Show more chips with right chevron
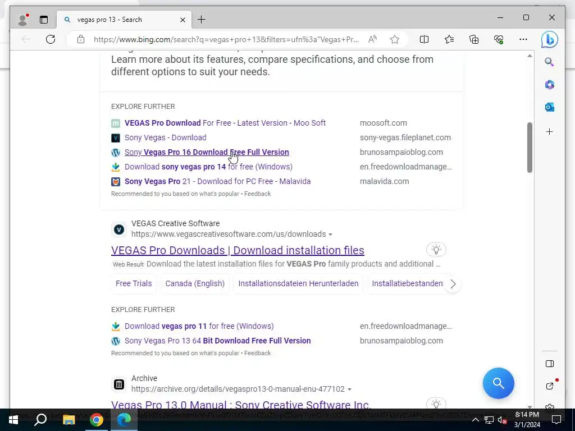The height and width of the screenshot is (431, 575). pyautogui.click(x=453, y=283)
